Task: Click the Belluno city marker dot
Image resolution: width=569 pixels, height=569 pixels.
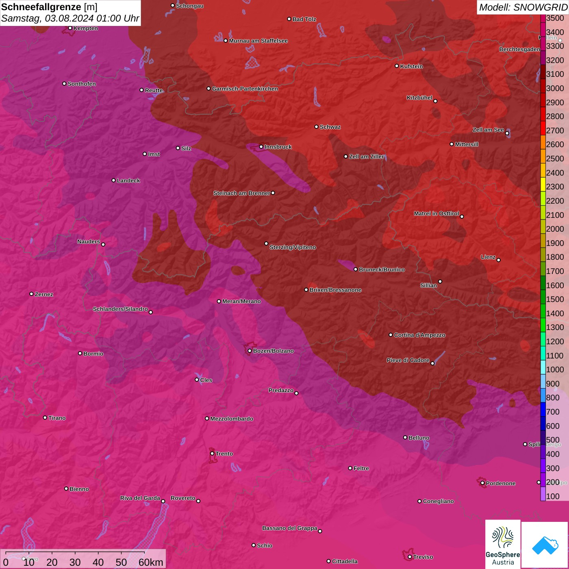Action: click(x=405, y=437)
